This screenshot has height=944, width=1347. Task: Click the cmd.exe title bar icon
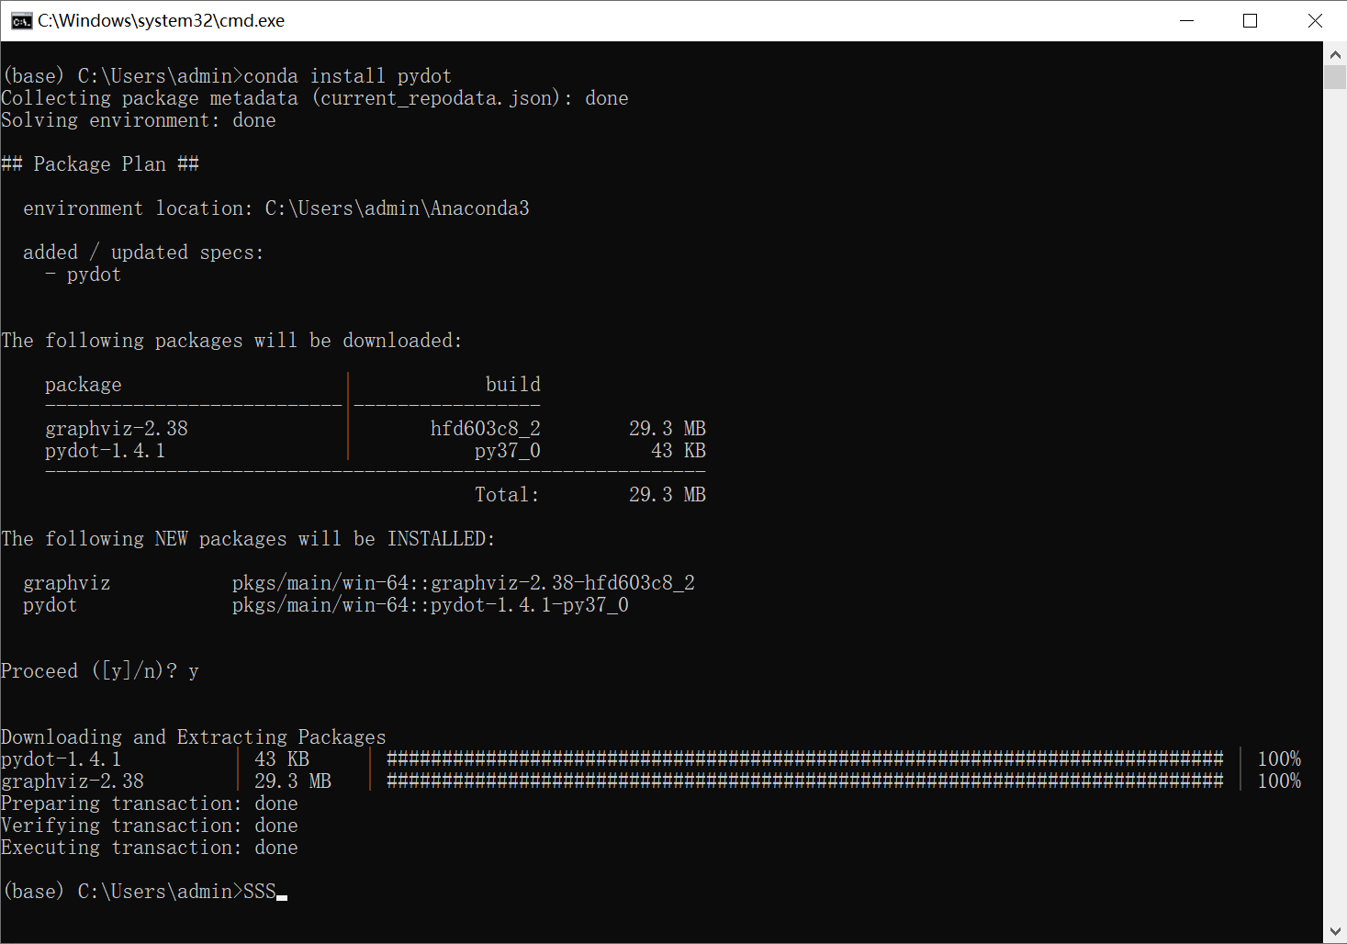[x=21, y=21]
